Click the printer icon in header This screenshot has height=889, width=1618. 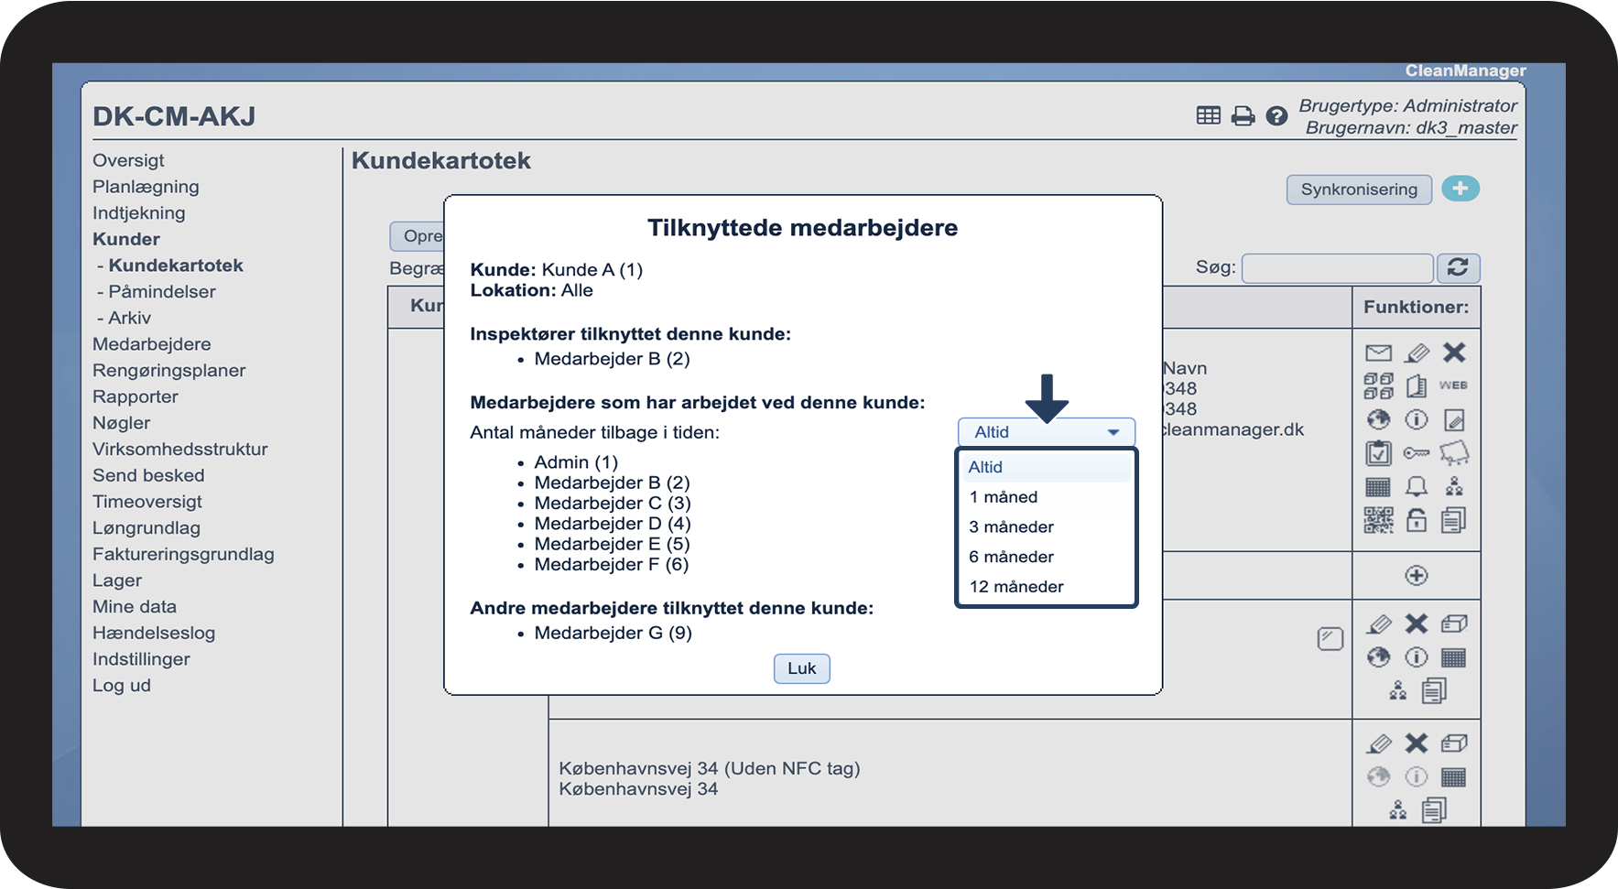[1243, 116]
